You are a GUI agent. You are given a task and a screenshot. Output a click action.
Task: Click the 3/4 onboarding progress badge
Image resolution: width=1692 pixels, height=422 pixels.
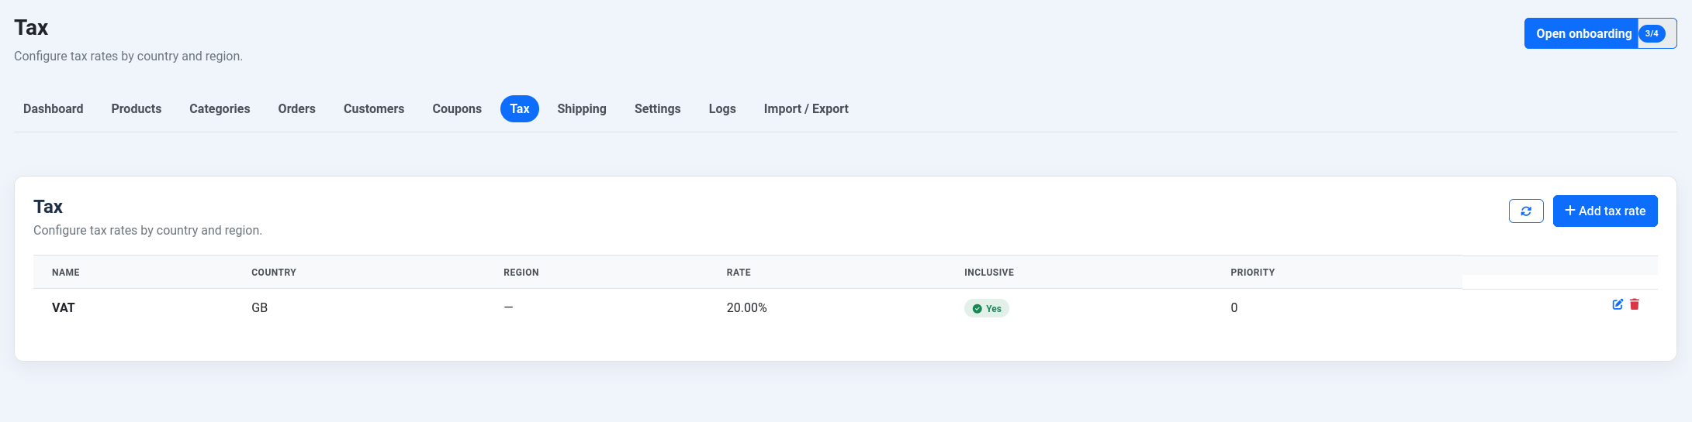1652,33
